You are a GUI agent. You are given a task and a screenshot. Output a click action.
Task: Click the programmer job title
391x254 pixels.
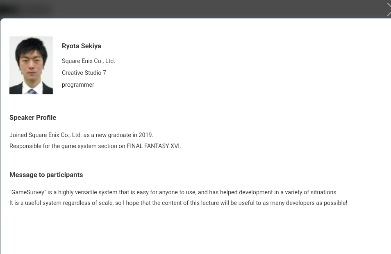click(x=78, y=85)
